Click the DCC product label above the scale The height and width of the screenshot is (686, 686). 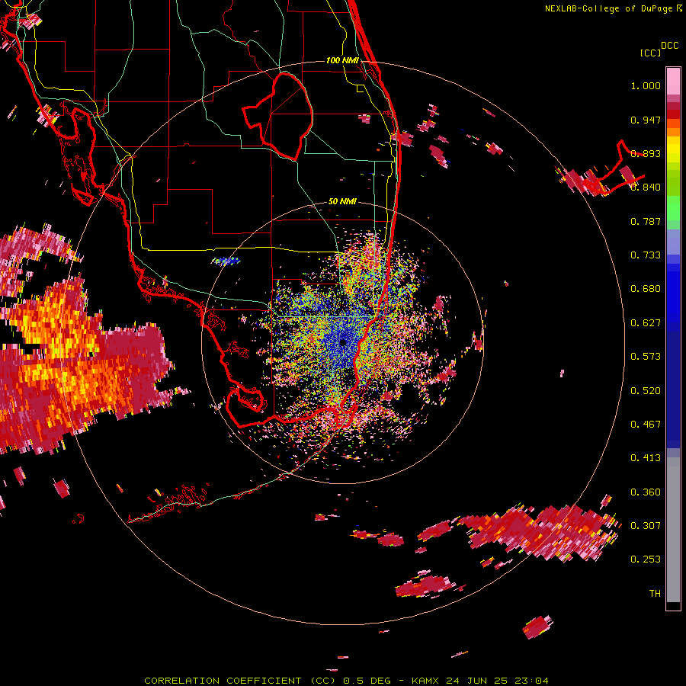pos(669,46)
